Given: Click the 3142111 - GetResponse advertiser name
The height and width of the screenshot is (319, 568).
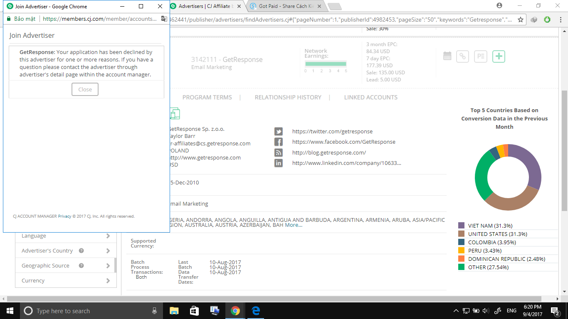Looking at the screenshot, I should pyautogui.click(x=227, y=59).
